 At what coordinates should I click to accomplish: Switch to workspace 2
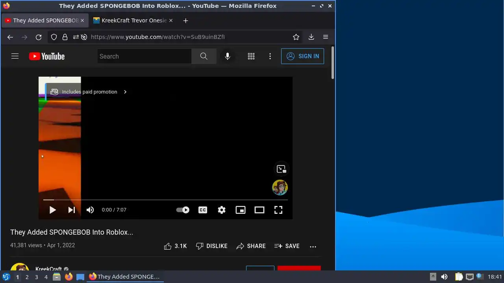[x=27, y=277]
